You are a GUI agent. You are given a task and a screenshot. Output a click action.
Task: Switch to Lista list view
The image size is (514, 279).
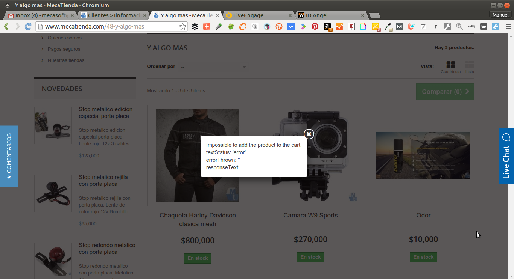point(470,67)
